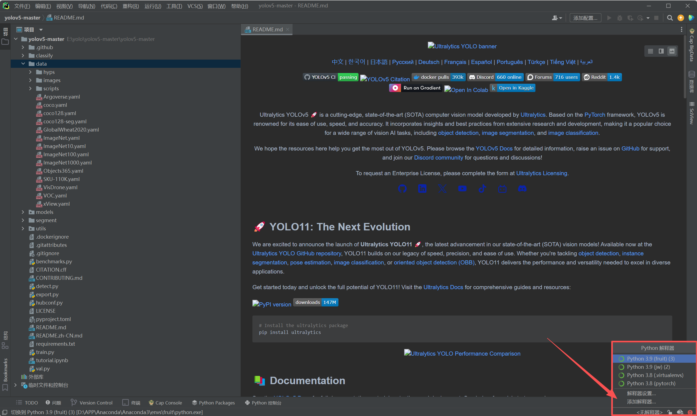Click the orange IDE update arrow icon

[681, 18]
